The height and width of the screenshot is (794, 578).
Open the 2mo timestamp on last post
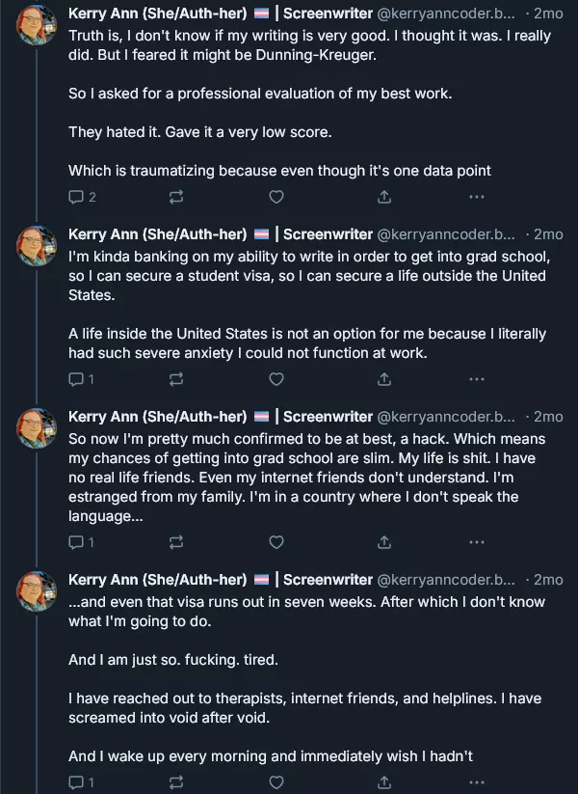[548, 580]
